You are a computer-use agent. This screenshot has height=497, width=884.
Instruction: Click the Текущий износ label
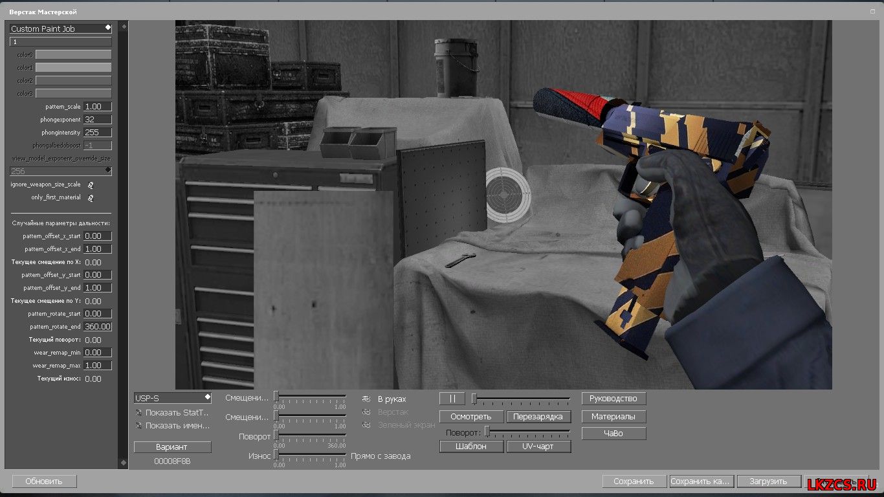(x=59, y=379)
